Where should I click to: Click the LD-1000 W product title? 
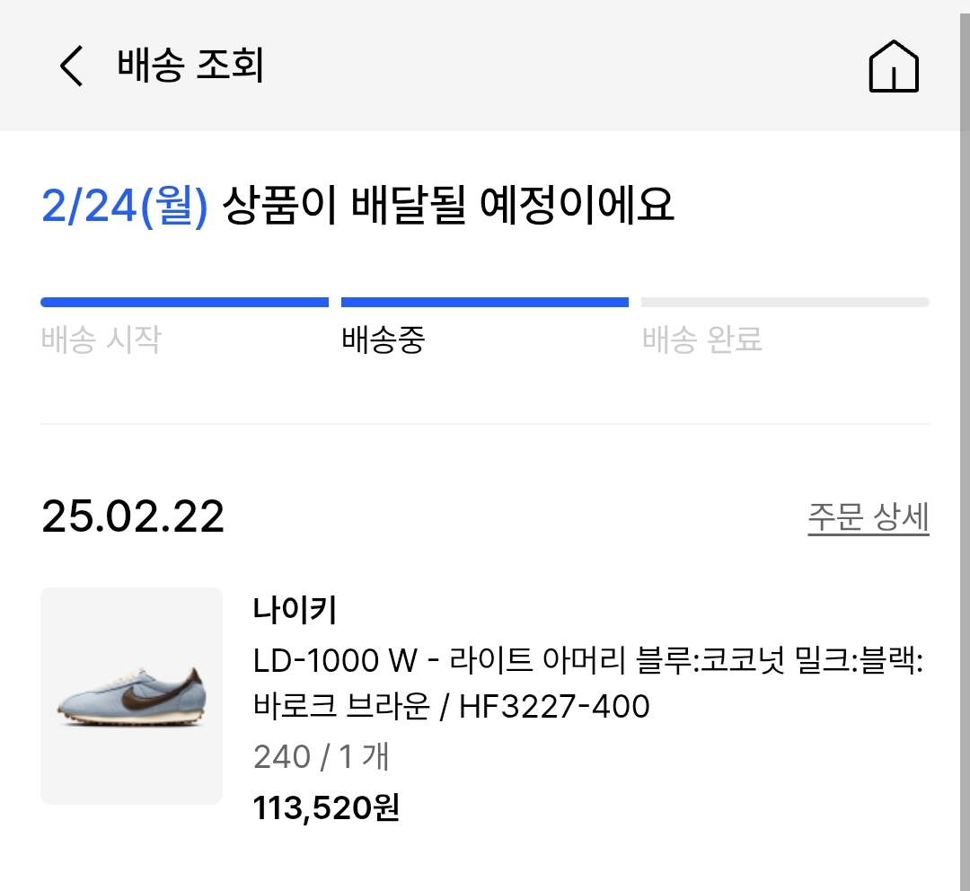tap(336, 661)
